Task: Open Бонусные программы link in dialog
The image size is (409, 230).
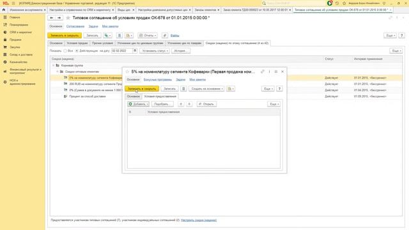Action: 158,79
